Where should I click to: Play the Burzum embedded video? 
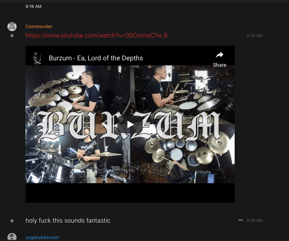(130, 124)
